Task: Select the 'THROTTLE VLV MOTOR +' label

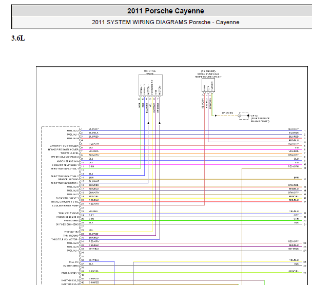Action: (x=65, y=183)
